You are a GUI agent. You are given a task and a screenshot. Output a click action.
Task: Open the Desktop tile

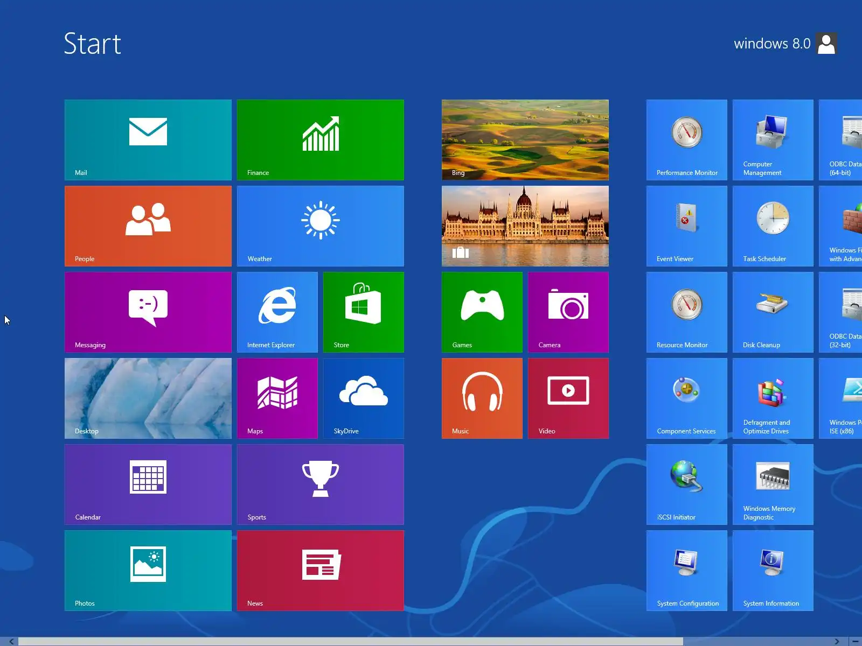[148, 398]
